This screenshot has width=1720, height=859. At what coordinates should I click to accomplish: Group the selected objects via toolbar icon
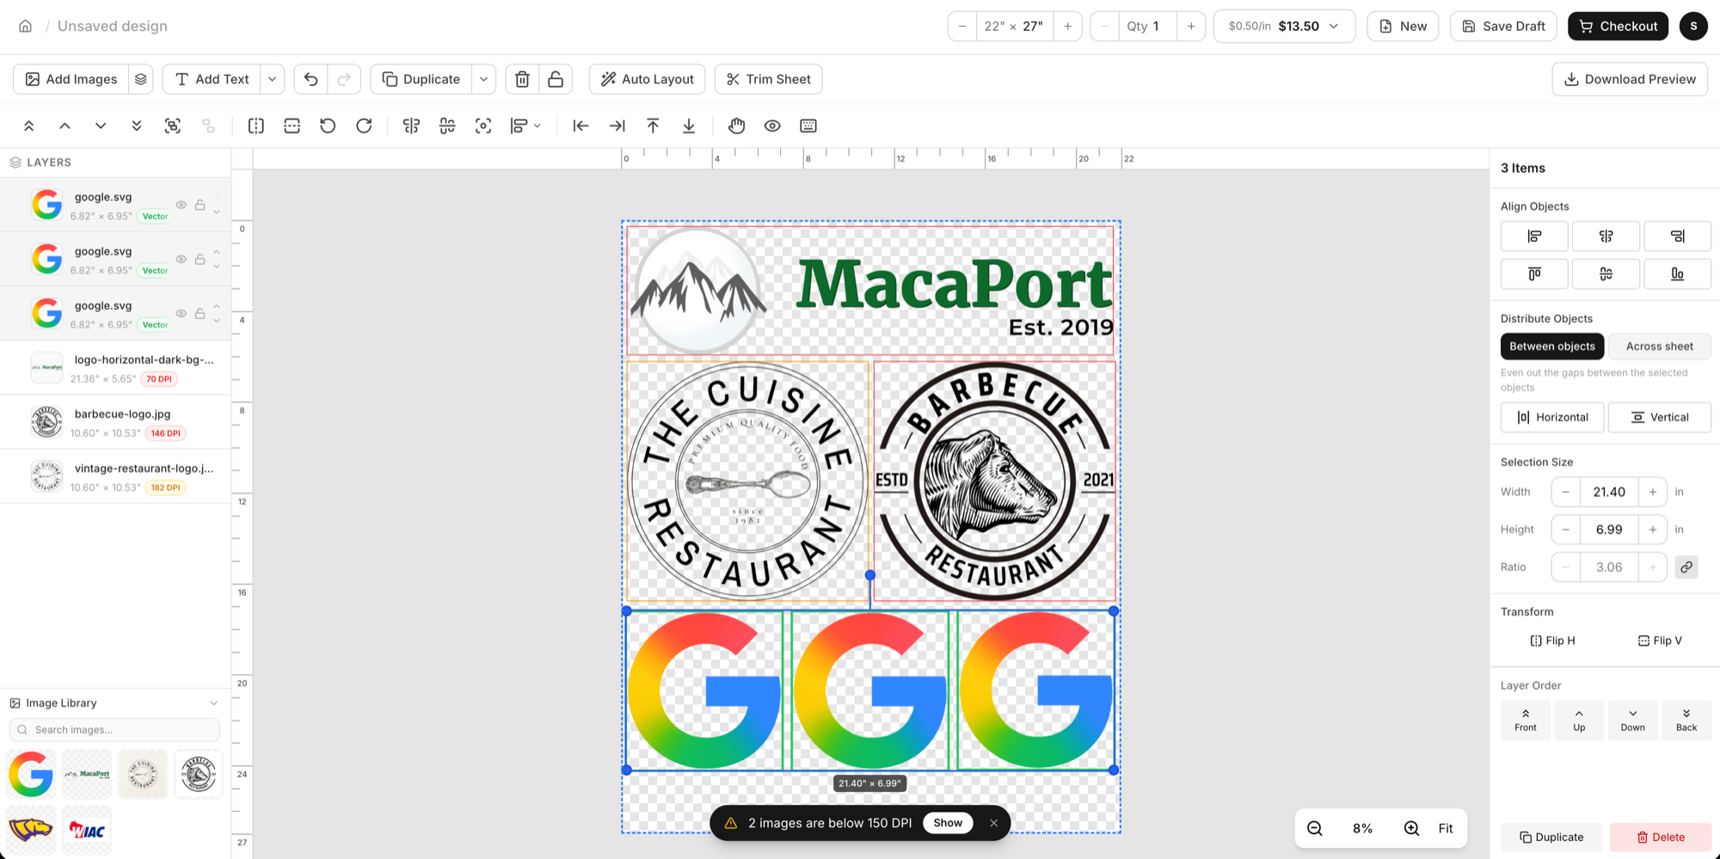pos(173,126)
